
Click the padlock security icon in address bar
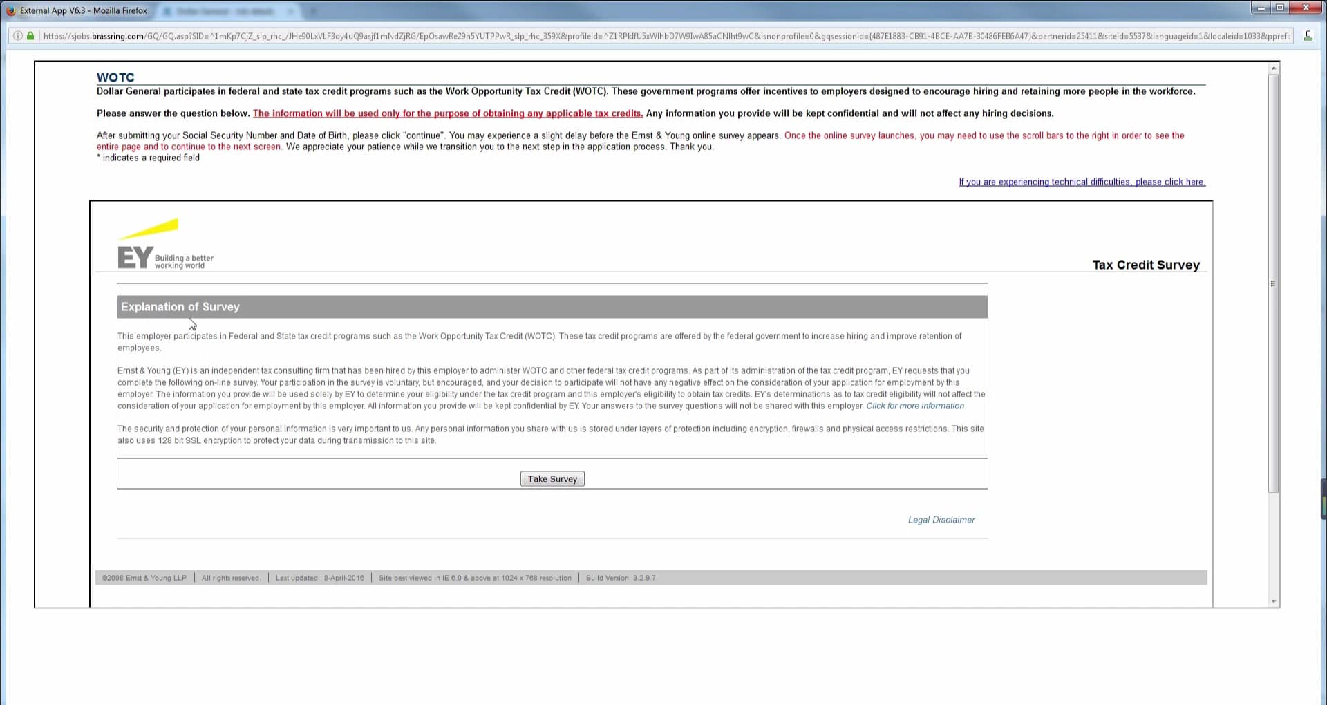[x=31, y=36]
